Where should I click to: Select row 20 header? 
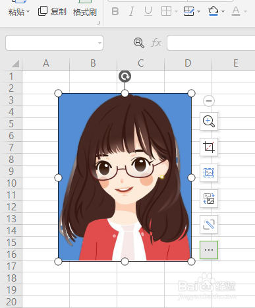click(11, 302)
